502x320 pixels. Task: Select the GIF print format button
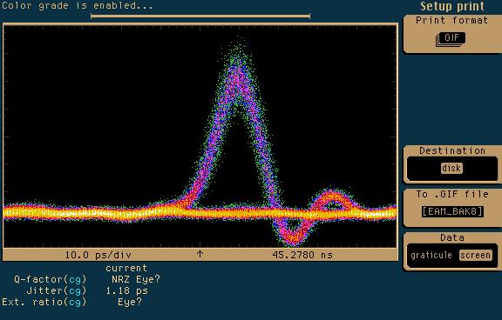[451, 38]
